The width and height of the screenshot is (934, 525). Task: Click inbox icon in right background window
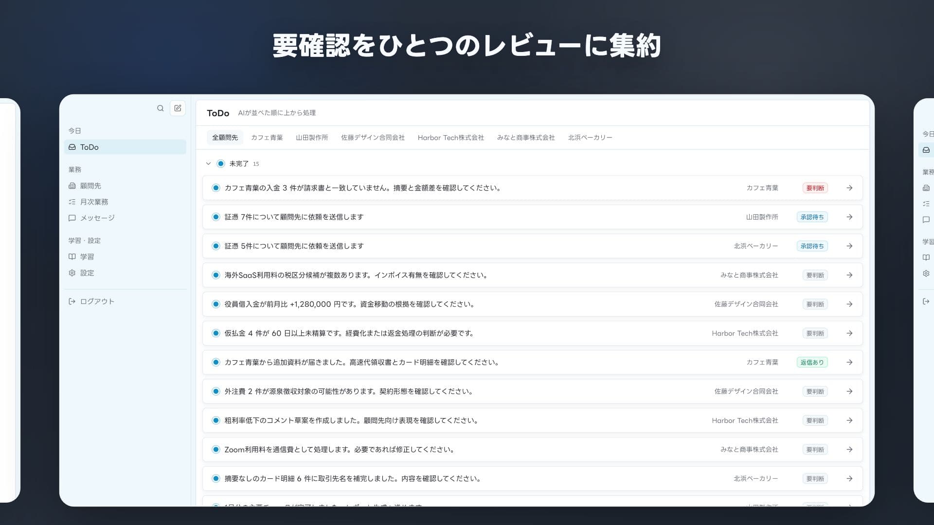[x=926, y=150]
